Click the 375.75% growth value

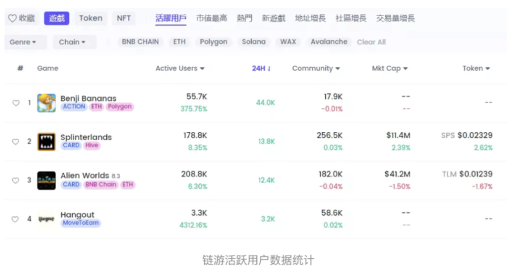(194, 109)
